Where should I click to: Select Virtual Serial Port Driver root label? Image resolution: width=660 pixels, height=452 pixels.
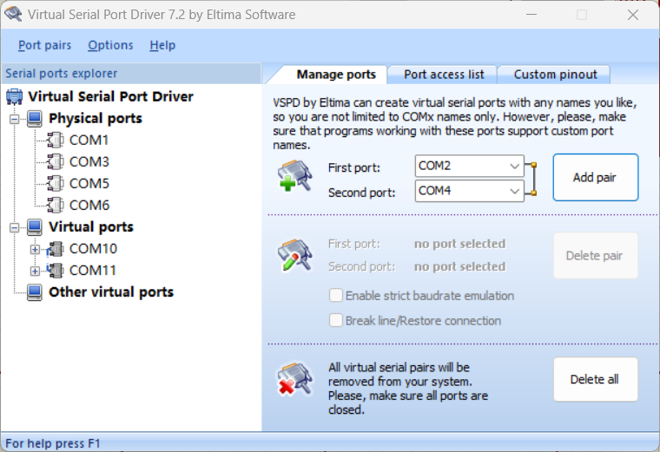[x=110, y=96]
